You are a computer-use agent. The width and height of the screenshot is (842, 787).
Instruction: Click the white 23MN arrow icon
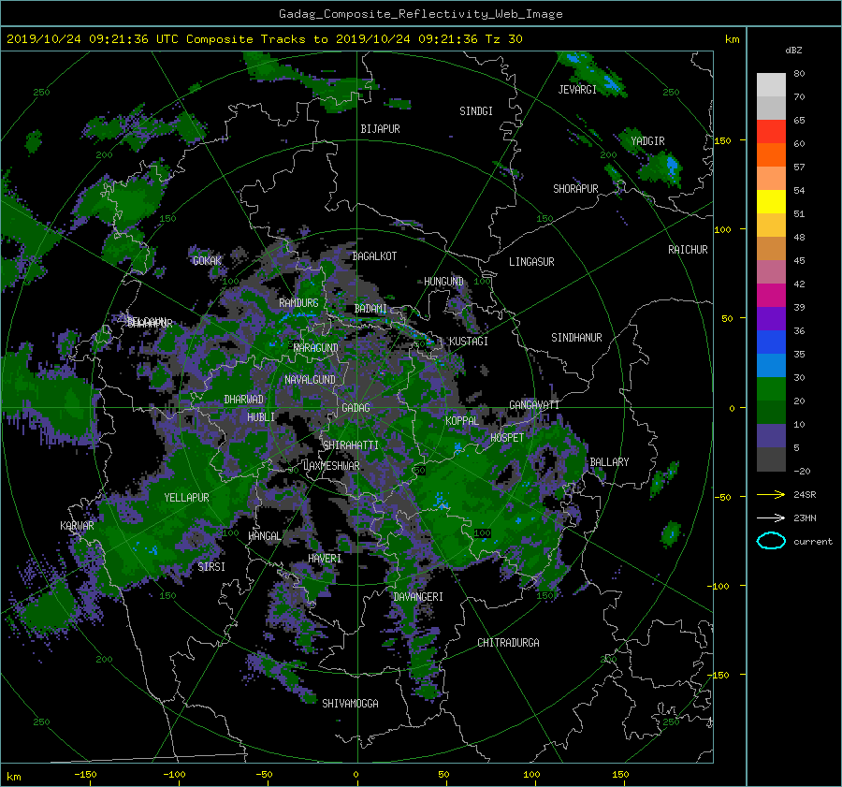(x=771, y=517)
